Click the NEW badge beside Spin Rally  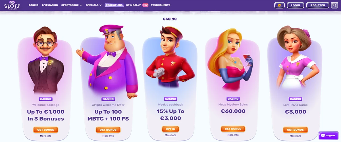coord(145,5)
